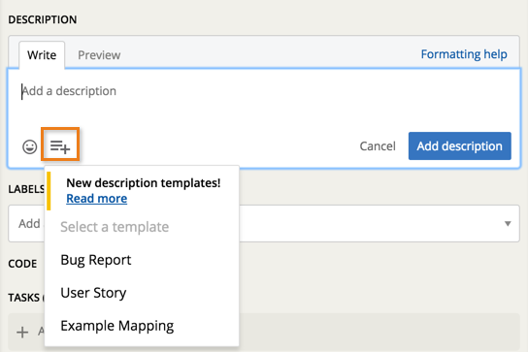
Task: Open the Read more link
Action: click(97, 199)
